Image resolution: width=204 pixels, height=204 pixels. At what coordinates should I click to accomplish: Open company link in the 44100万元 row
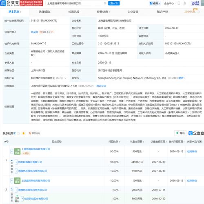point(30,162)
